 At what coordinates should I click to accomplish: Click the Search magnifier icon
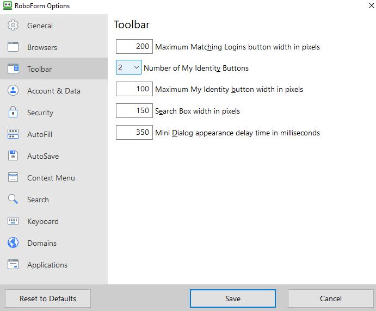tap(13, 200)
